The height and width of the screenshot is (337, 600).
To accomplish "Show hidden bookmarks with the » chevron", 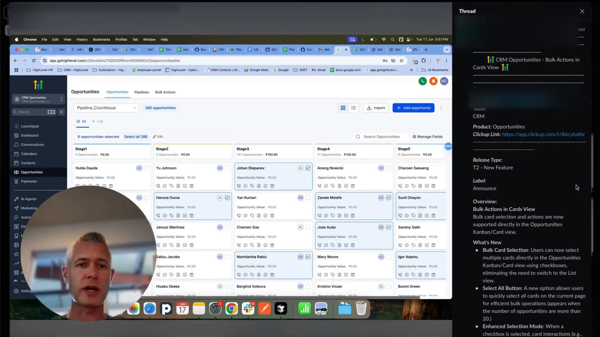I will pos(411,70).
